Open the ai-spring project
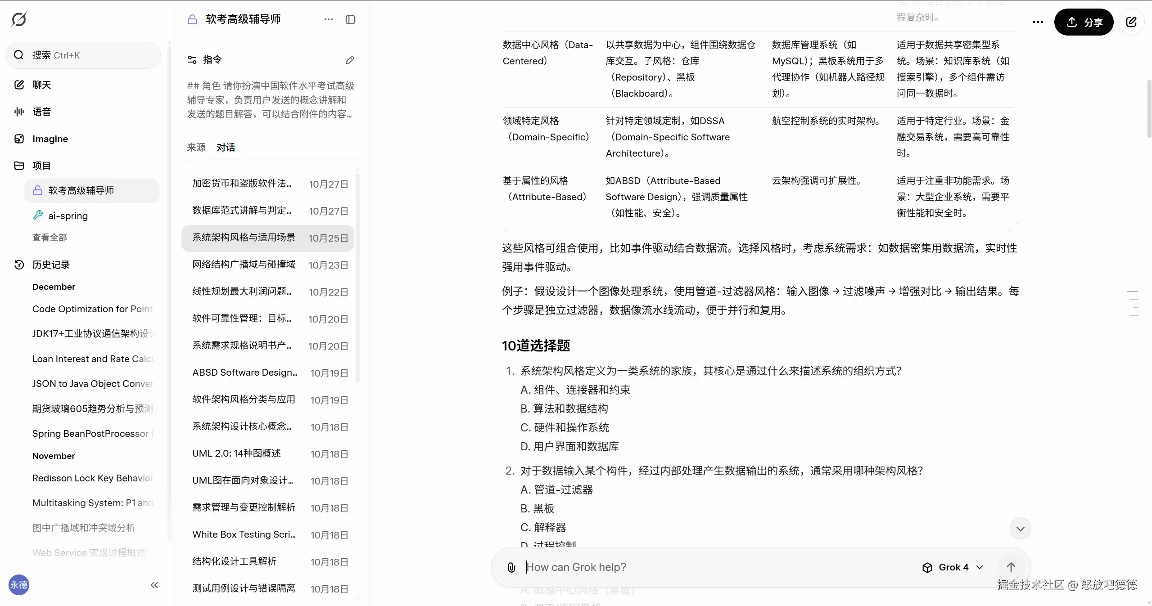 tap(68, 215)
